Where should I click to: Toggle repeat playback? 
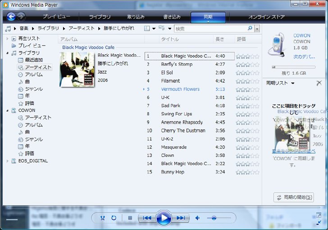114,218
